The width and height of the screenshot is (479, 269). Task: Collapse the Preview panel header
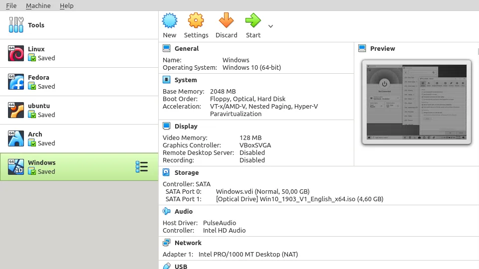tap(382, 48)
